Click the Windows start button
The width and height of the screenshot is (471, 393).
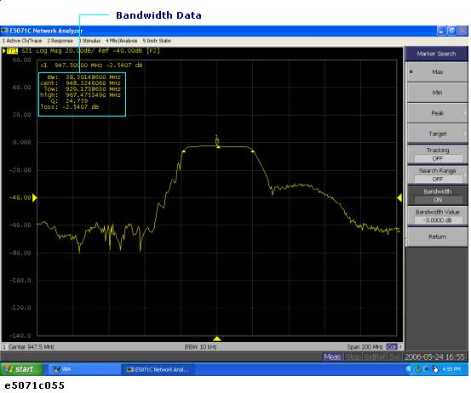tap(21, 369)
